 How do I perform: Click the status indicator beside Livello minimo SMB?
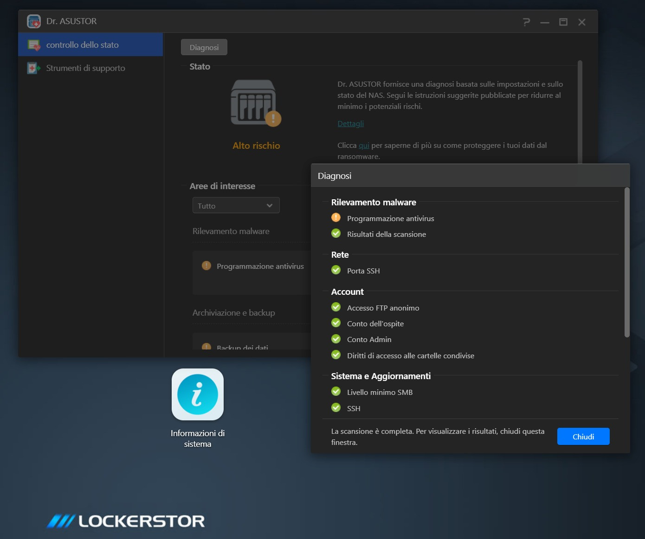click(x=336, y=391)
